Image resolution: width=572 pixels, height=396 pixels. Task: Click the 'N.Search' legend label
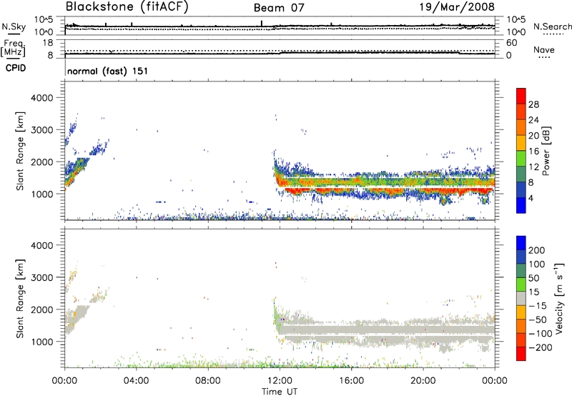coord(552,26)
